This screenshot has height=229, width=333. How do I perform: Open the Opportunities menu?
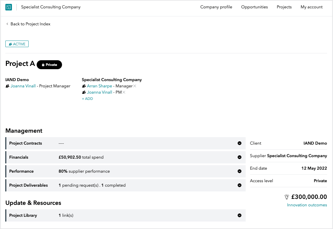tap(255, 7)
